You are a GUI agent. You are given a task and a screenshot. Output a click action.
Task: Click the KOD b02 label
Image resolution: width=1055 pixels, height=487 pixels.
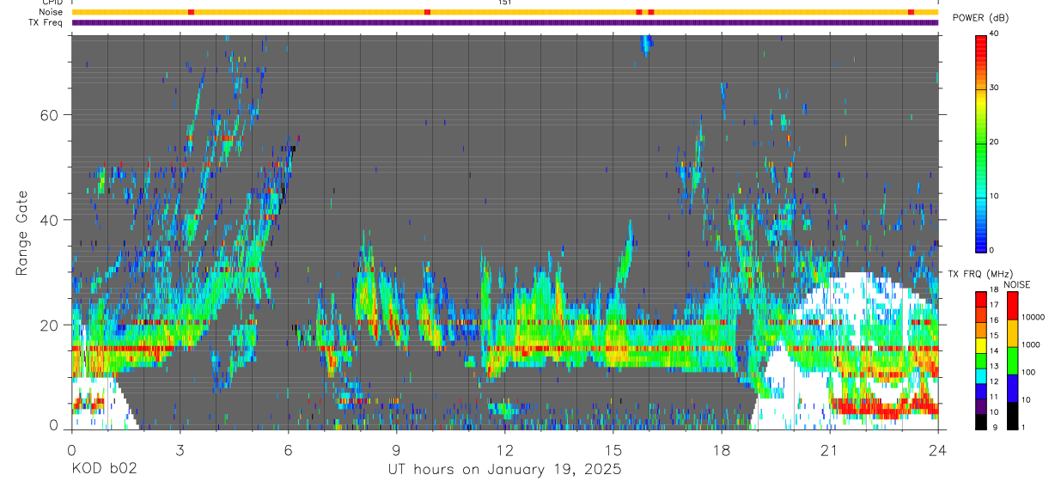103,469
